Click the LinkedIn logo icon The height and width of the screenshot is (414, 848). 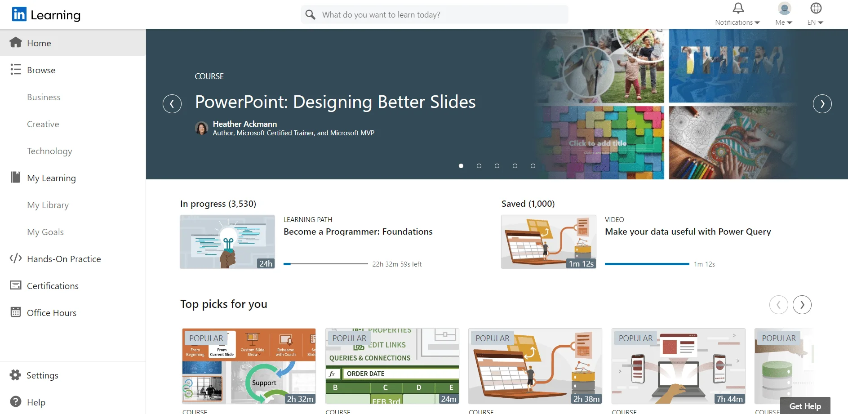pyautogui.click(x=19, y=14)
